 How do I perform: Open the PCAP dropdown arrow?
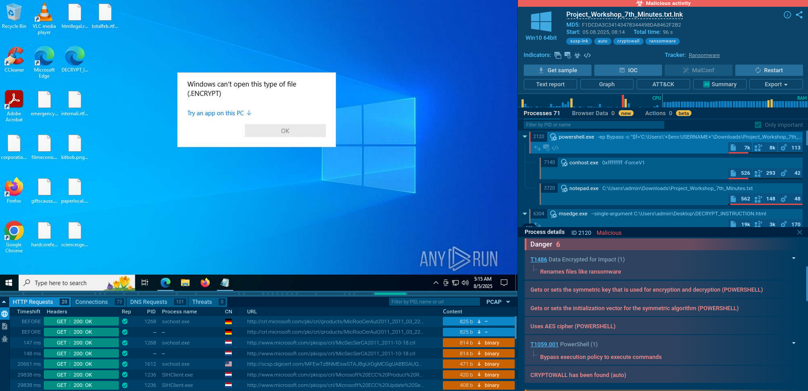[x=508, y=302]
